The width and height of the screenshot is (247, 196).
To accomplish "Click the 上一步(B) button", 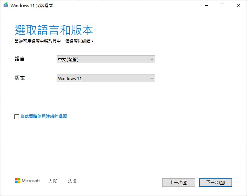I will (x=179, y=183).
